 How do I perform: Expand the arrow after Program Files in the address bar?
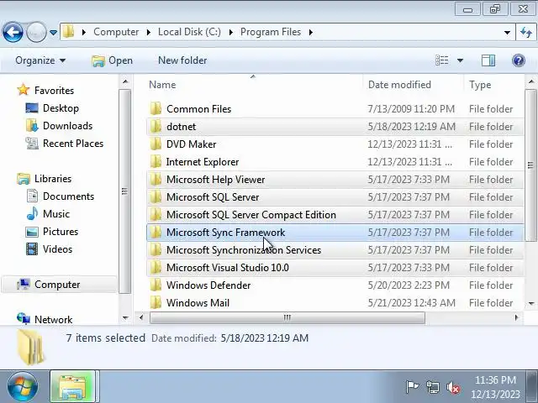[311, 32]
